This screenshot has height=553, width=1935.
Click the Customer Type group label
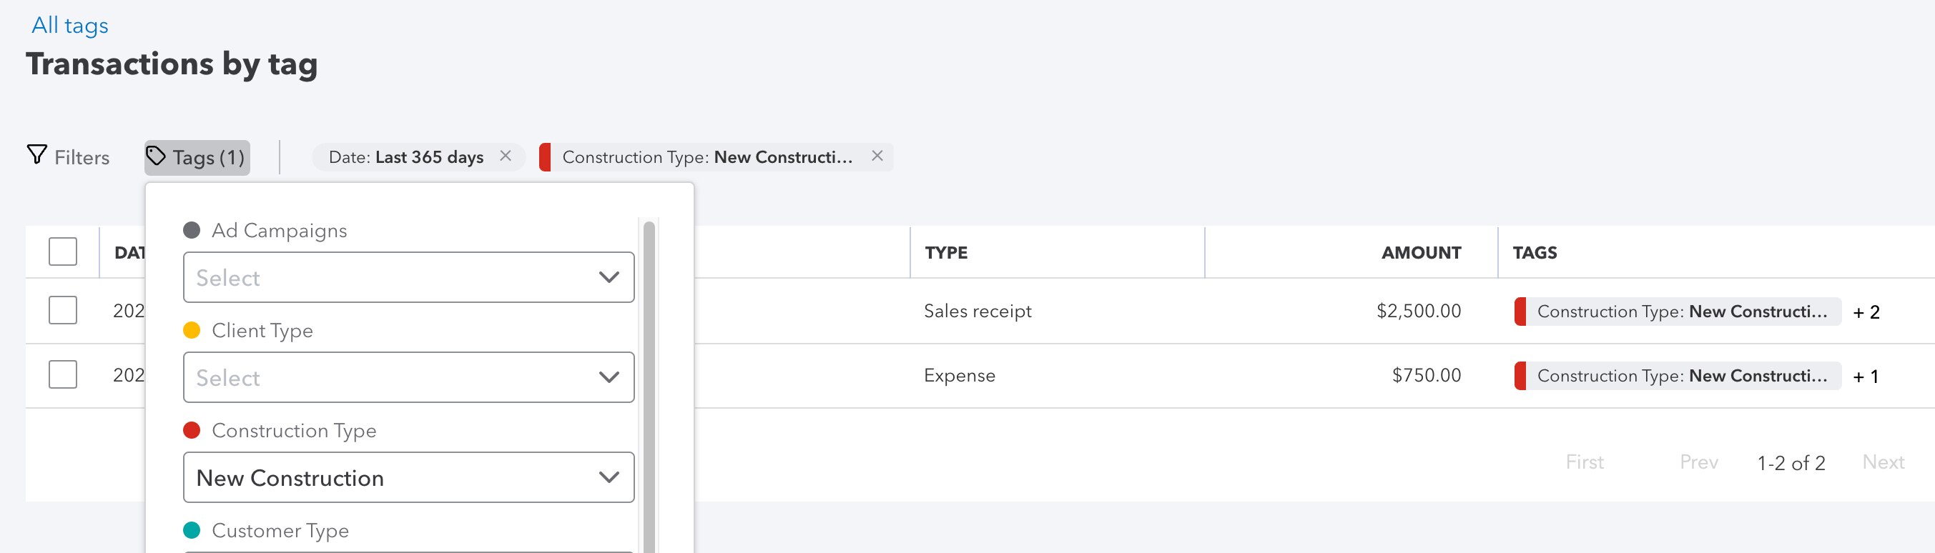coord(280,530)
